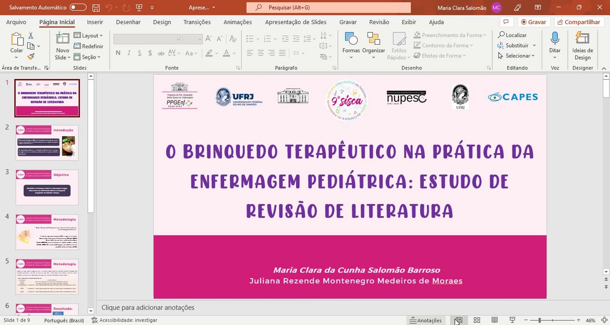This screenshot has height=325, width=610.
Task: Toggle Itálico italic I button
Action: pyautogui.click(x=129, y=53)
